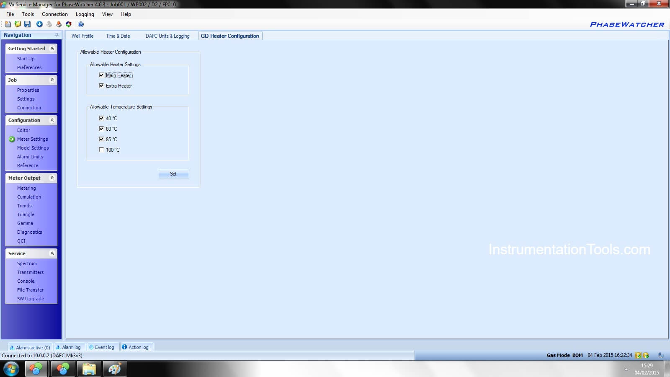670x377 pixels.
Task: Open the View menu
Action: click(107, 14)
